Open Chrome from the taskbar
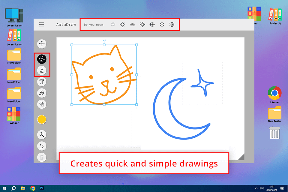 tap(33, 188)
